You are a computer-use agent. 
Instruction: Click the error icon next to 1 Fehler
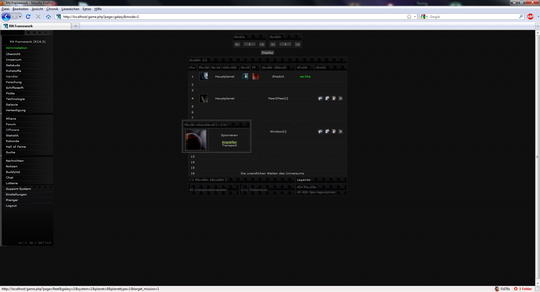pos(516,289)
